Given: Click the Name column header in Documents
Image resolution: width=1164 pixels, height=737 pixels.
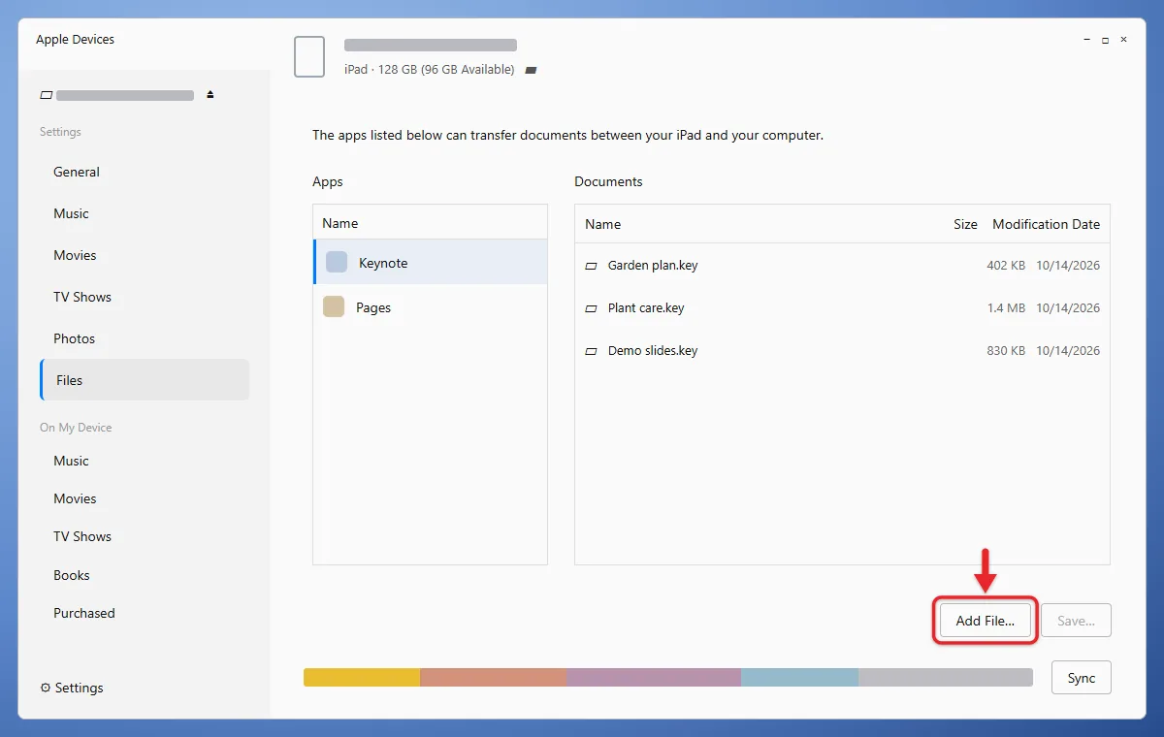Looking at the screenshot, I should (x=602, y=224).
